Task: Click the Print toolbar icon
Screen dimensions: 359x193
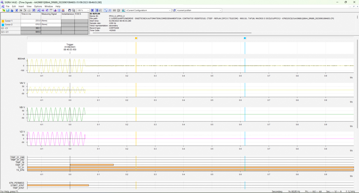Action: click(12, 10)
